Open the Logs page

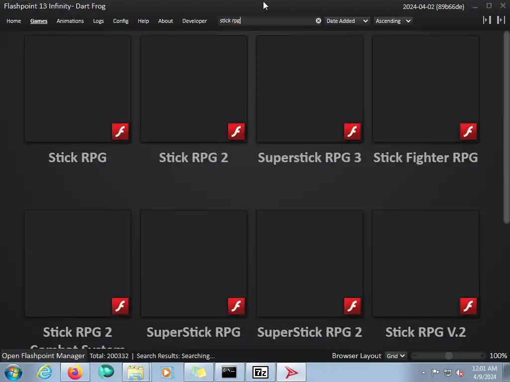98,21
